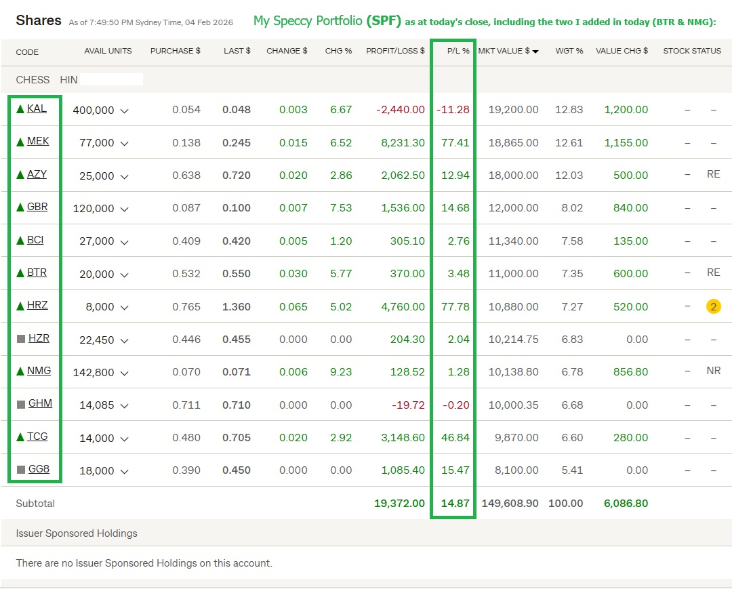The width and height of the screenshot is (732, 589).
Task: Click the grey square icon next to GHM
Action: (20, 405)
